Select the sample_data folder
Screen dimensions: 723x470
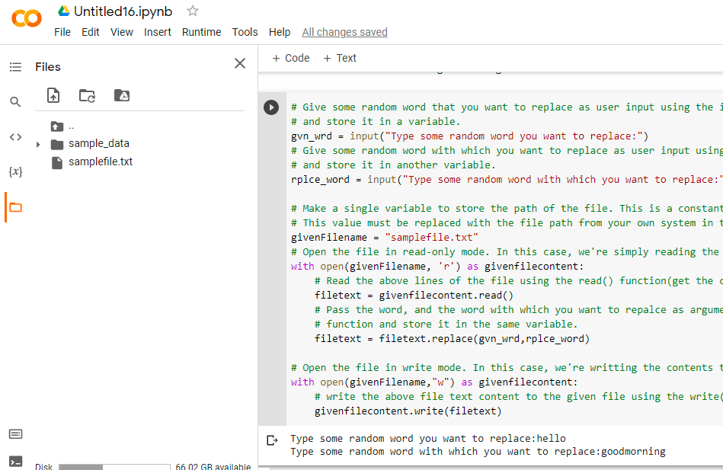point(99,143)
